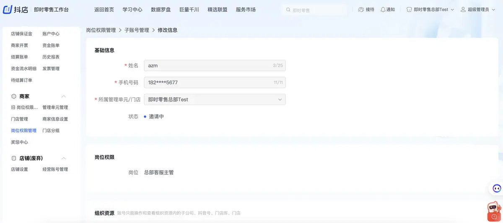This screenshot has height=223, width=503.
Task: Click the 子账号管理 breadcrumb link
Action: click(137, 30)
